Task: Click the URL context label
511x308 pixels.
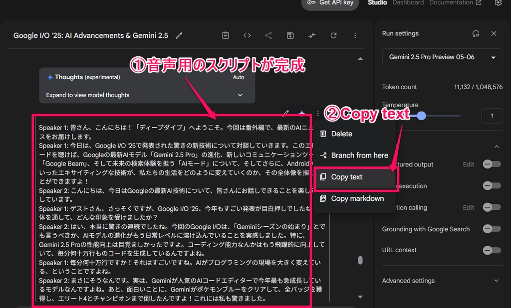Action: (x=399, y=250)
